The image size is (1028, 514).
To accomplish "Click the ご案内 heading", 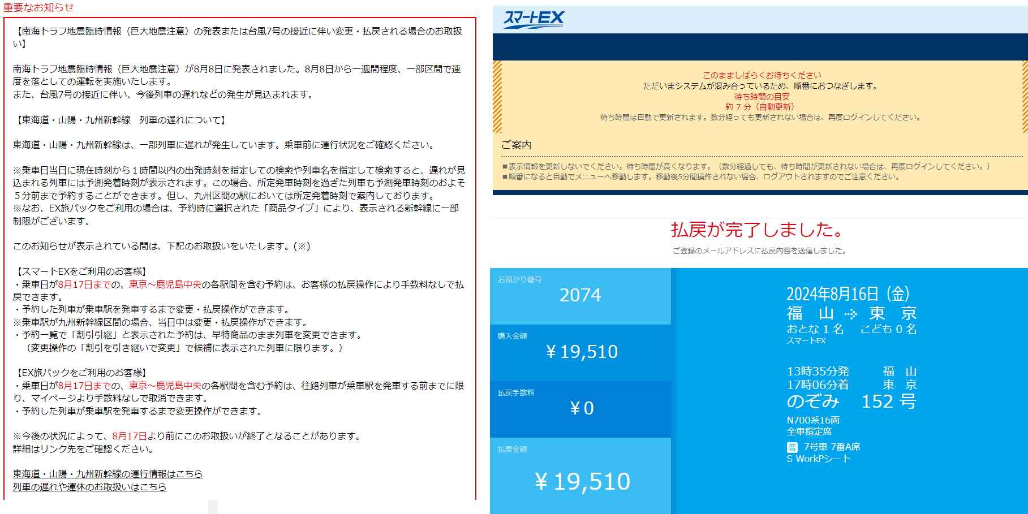I will pyautogui.click(x=517, y=145).
